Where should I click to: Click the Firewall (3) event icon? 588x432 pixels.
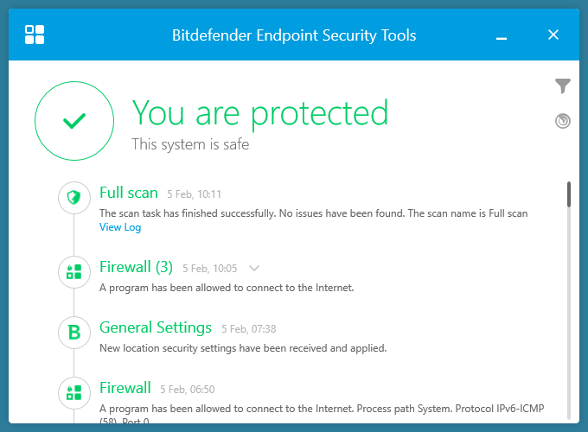74,273
